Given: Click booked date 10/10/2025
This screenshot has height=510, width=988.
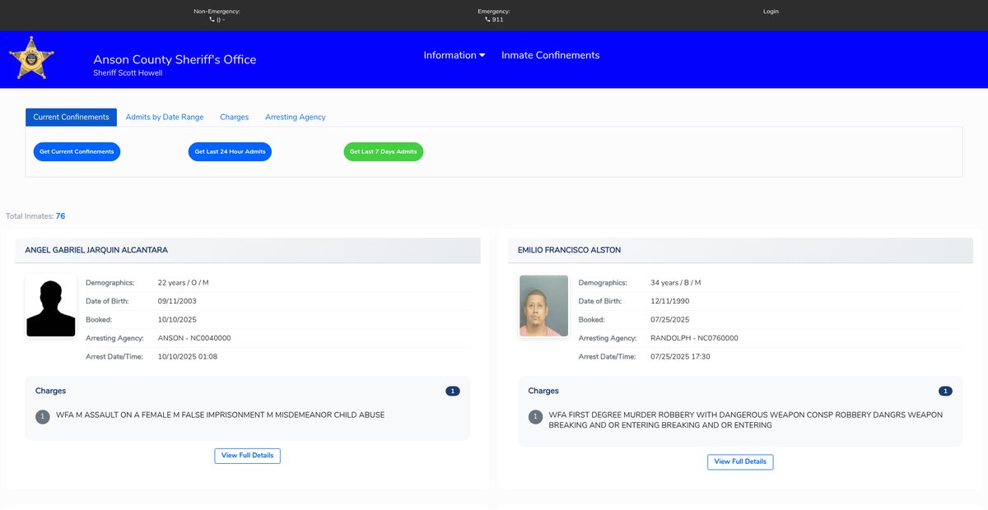Looking at the screenshot, I should [177, 320].
